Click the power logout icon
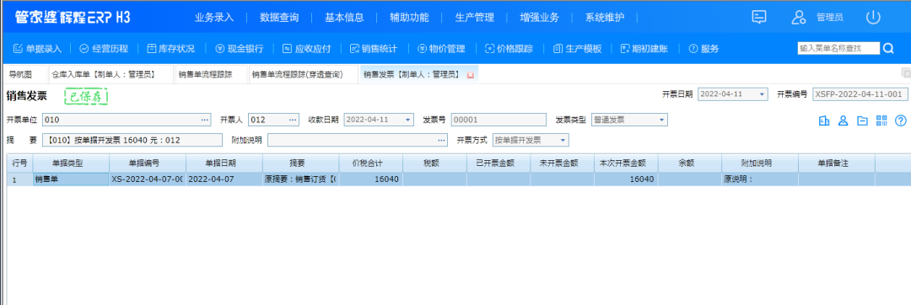Screen dimensions: 911x305 click(873, 17)
